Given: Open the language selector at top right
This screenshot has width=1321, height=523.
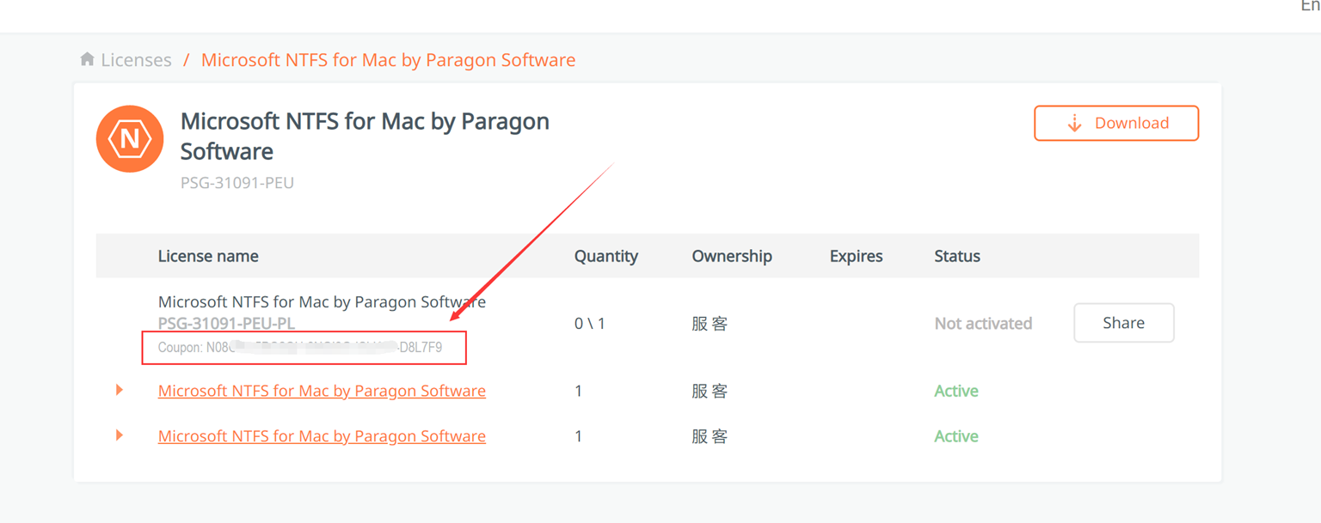Looking at the screenshot, I should pos(1310,7).
